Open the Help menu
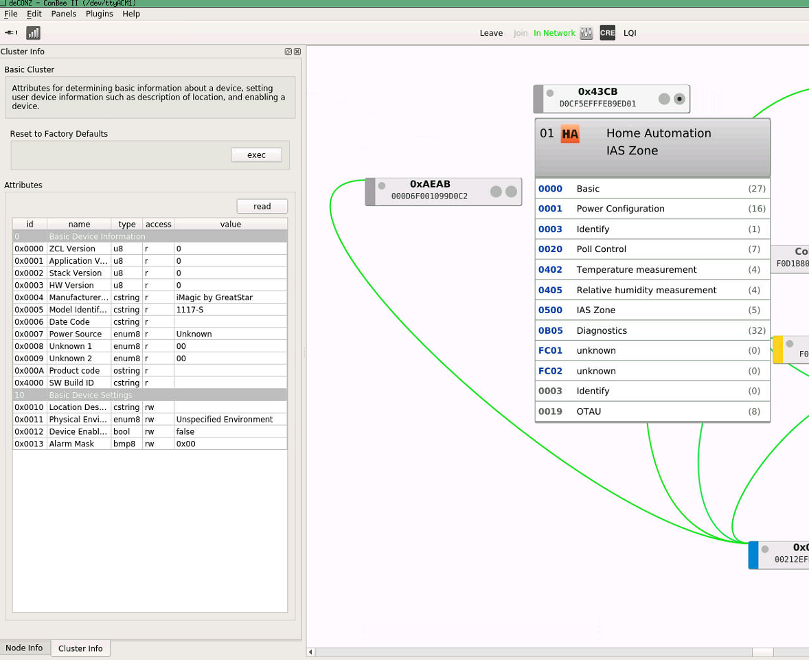 click(131, 14)
